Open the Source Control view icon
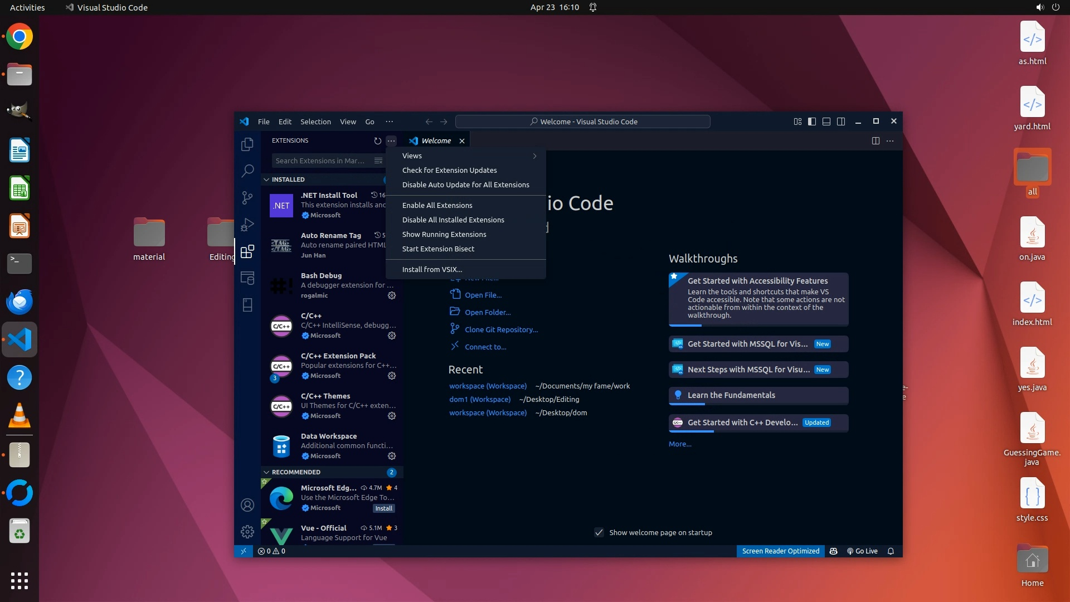This screenshot has width=1070, height=602. tap(247, 198)
